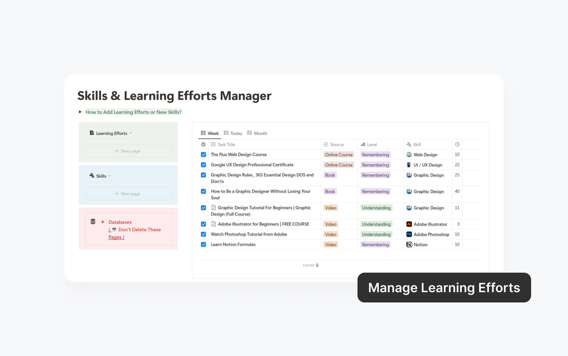Switch to the Today tab
This screenshot has width=568, height=356.
pos(233,133)
